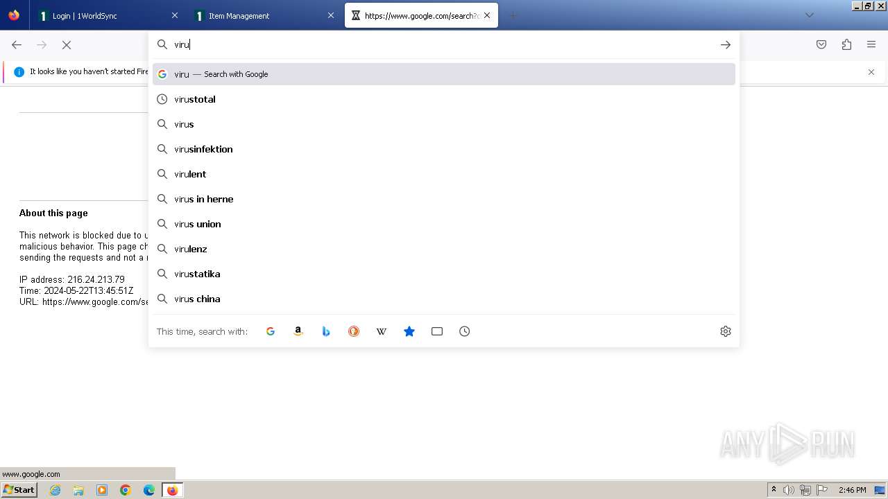Viewport: 888px width, 499px height.
Task: Open a new tab with plus button
Action: pos(513,15)
